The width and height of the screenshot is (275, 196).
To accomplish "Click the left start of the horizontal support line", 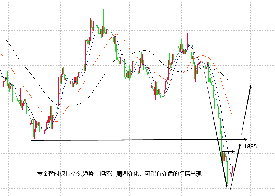I will coord(31,140).
